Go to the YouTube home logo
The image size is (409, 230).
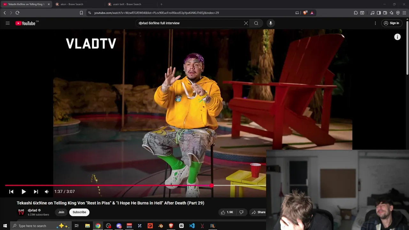click(25, 23)
